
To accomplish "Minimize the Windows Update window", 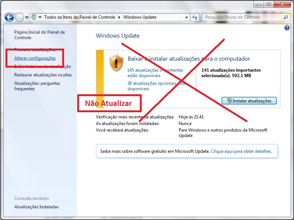I will 259,4.
